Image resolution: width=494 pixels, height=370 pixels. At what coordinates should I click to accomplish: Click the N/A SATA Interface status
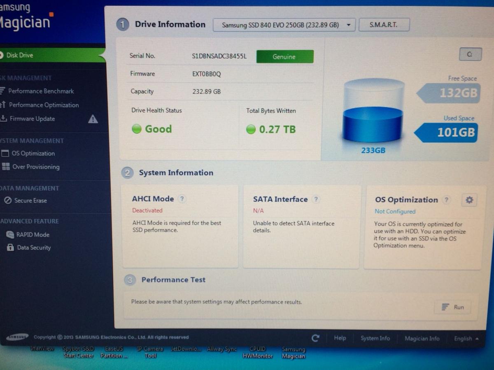258,211
